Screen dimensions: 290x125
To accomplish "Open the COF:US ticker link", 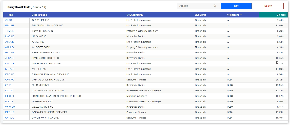I will (10, 80).
